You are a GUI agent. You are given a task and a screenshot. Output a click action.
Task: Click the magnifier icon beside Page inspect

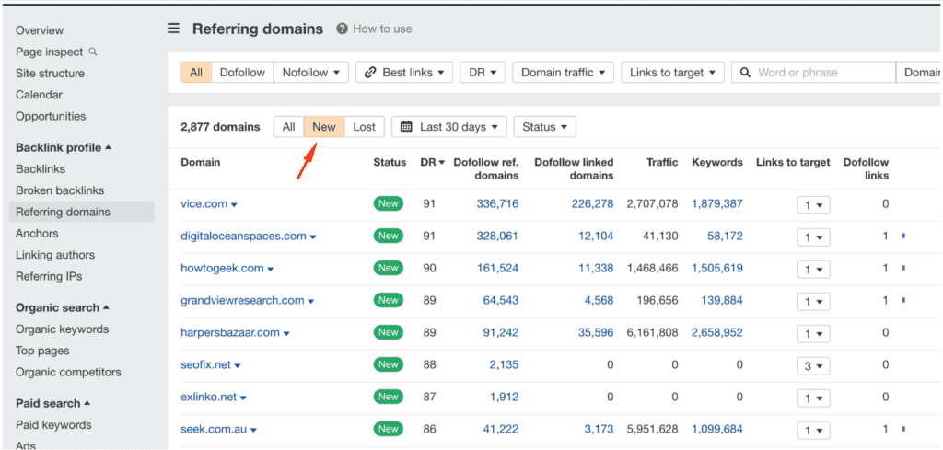point(93,52)
